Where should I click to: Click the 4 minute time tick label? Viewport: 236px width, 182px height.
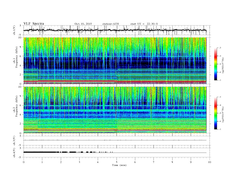98,162
